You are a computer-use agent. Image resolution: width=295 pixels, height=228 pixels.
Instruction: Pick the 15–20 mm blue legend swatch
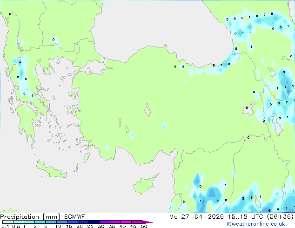click(72, 222)
